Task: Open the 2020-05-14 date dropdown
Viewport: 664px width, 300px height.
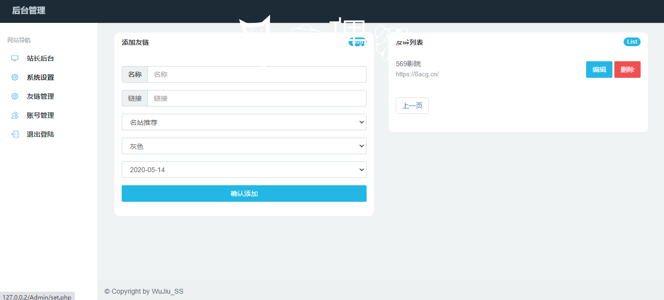Action: coord(244,170)
